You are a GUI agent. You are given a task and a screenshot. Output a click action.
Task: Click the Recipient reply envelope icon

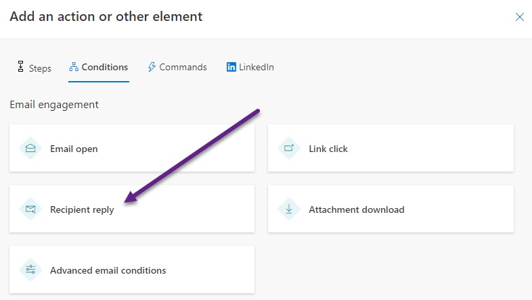[x=30, y=209]
